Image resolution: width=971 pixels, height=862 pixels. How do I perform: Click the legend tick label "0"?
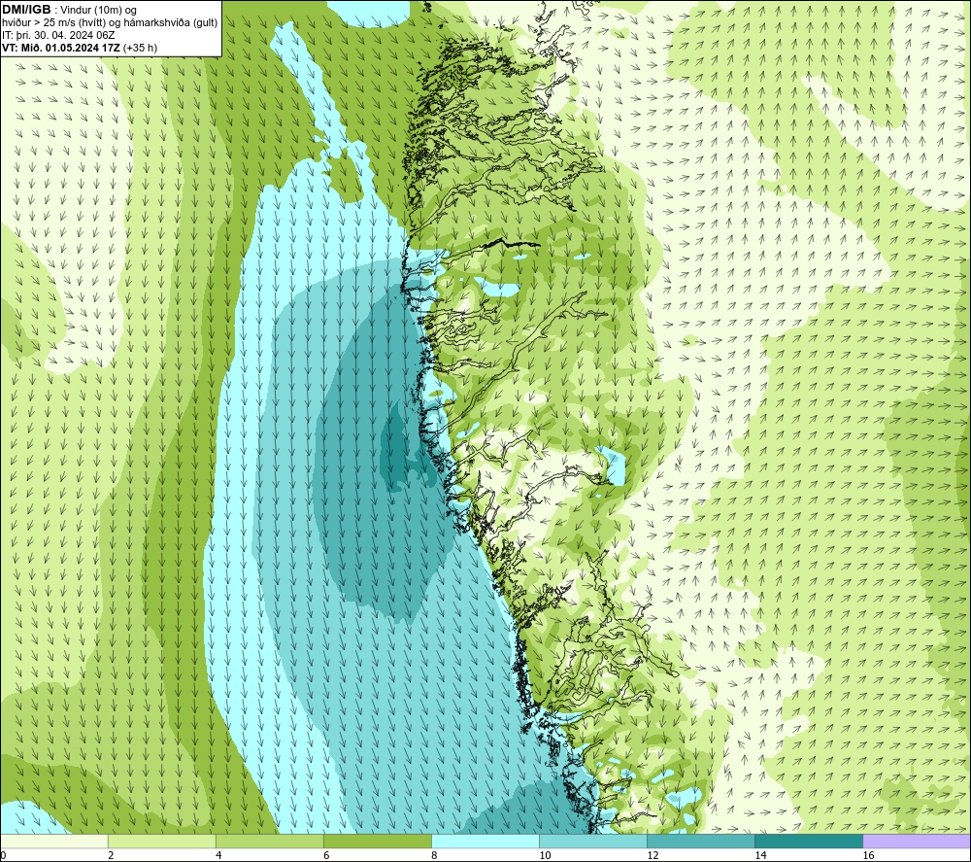click(4, 856)
